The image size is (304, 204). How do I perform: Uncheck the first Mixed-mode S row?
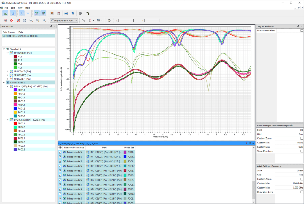pos(60,152)
